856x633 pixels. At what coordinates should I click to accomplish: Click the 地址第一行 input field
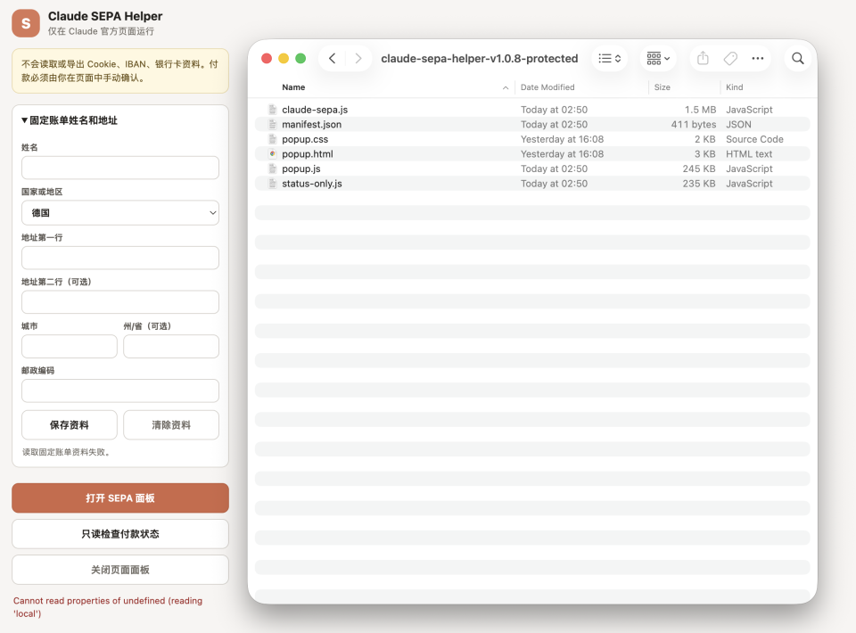pos(120,258)
